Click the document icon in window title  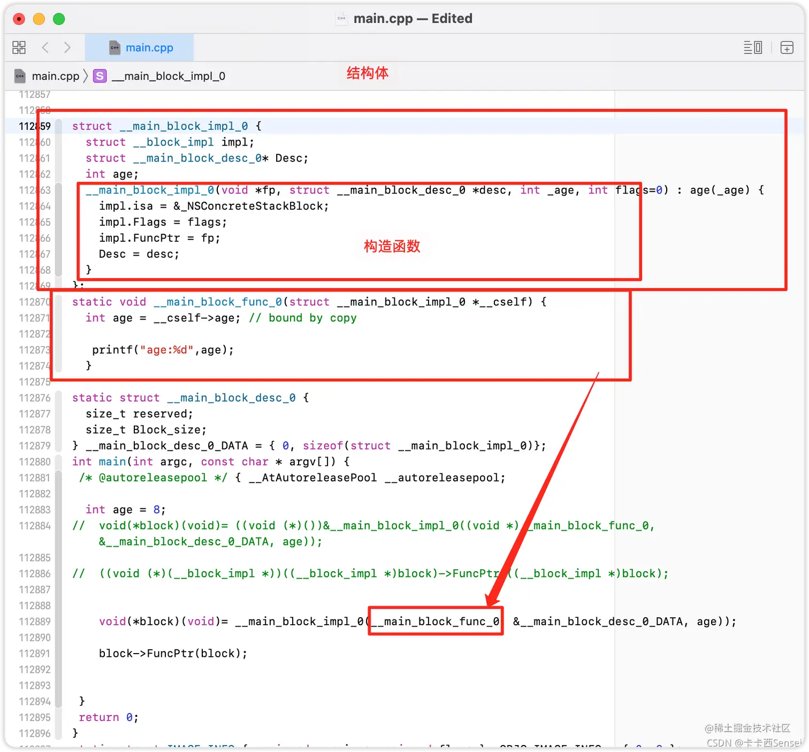tap(341, 19)
